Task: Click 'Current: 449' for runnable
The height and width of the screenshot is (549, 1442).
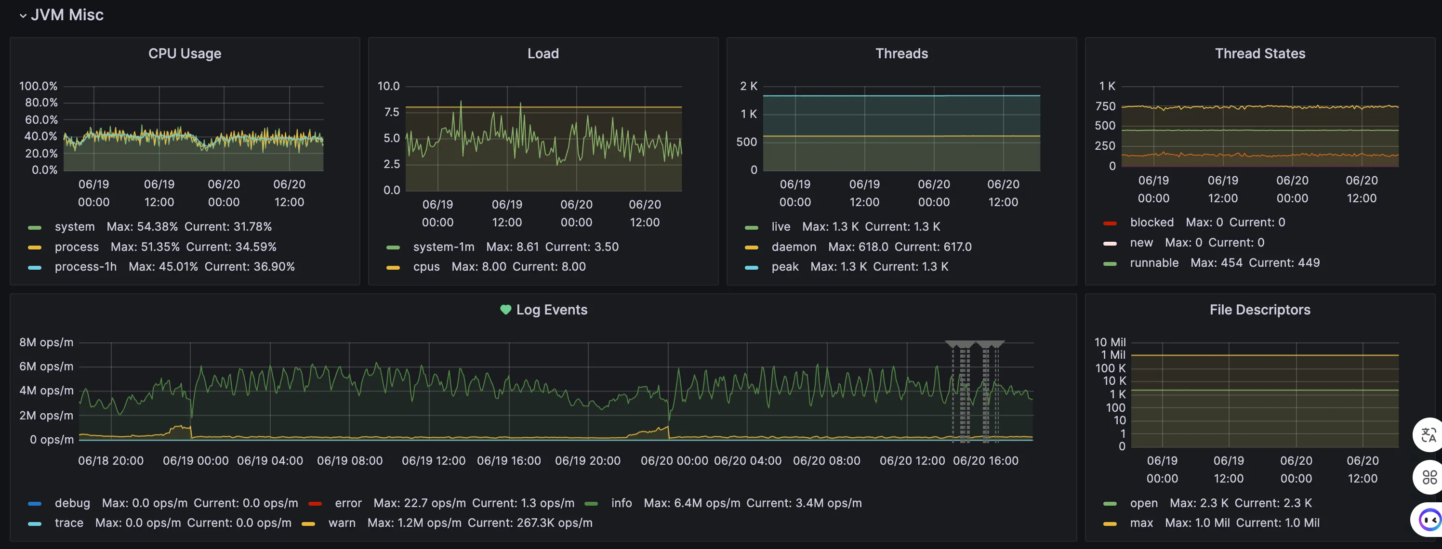Action: click(1284, 262)
